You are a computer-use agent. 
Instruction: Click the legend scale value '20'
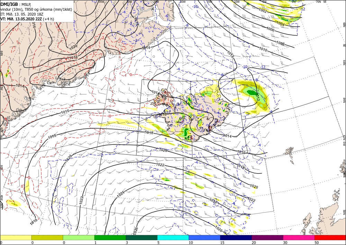[x=254, y=243]
